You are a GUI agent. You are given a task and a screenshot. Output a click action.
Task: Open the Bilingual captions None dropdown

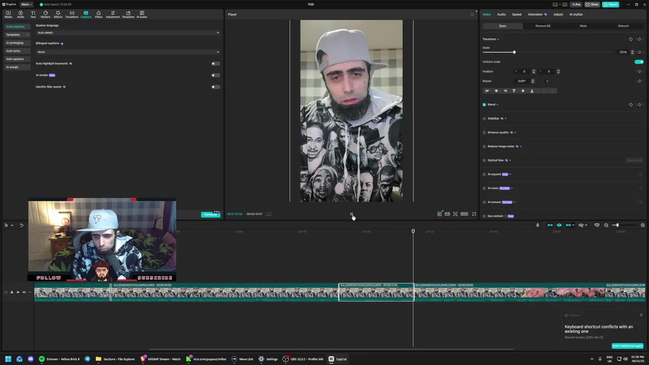click(128, 52)
